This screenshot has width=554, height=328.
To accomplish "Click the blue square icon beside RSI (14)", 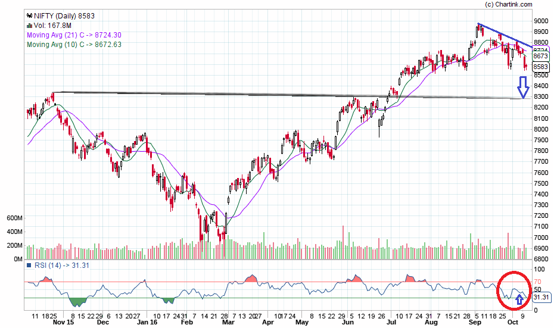I will (29, 265).
